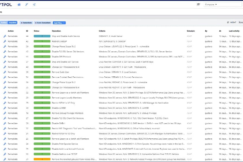Click wrench icon for Remove Logon-Locally Members
The height and width of the screenshot is (162, 243).
(5, 98)
